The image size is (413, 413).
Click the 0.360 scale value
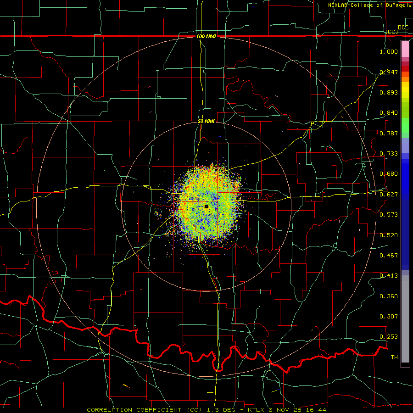(x=389, y=296)
